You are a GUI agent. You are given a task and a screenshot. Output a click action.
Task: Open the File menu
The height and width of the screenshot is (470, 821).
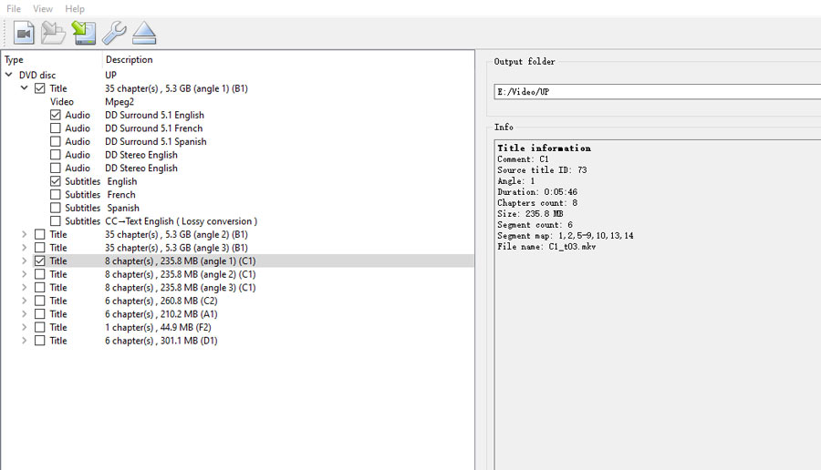pyautogui.click(x=14, y=9)
